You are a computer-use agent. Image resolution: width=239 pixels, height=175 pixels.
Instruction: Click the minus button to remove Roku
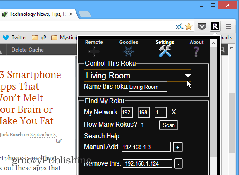(179, 164)
